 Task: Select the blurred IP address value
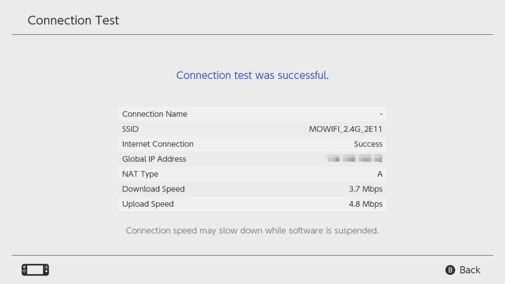pos(354,159)
